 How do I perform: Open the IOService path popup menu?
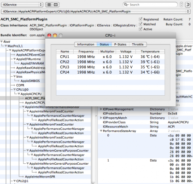pyautogui.click(x=95, y=11)
